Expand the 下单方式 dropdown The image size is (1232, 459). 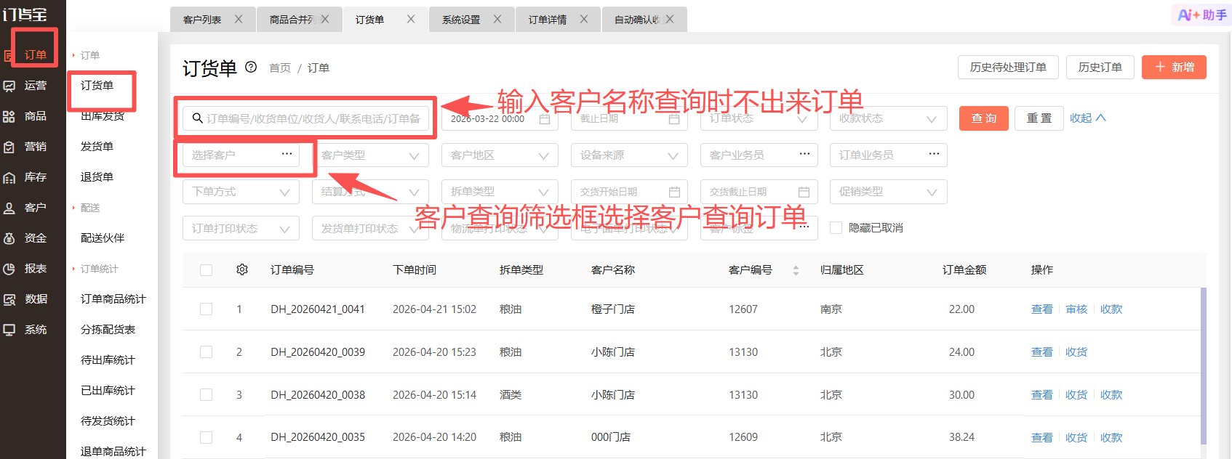click(241, 192)
